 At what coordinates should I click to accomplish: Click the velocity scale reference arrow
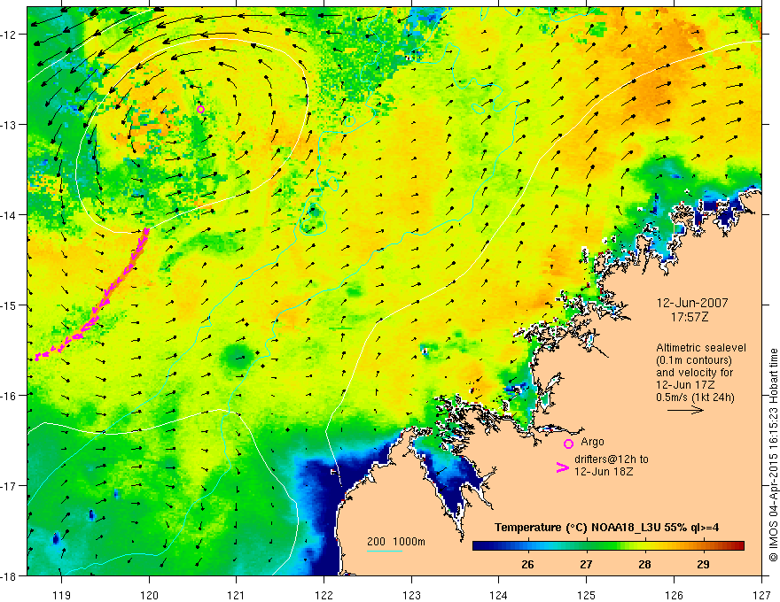pos(685,410)
